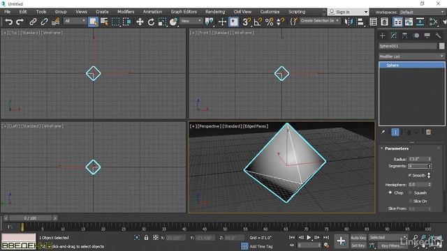Toggle the Smooth checkbox
The image size is (447, 251).
[410, 175]
